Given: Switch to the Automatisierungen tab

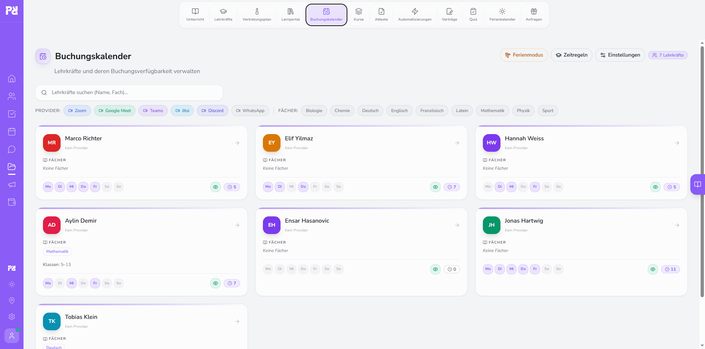Looking at the screenshot, I should (415, 15).
